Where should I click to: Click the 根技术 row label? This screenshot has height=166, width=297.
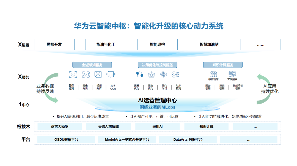23,126
